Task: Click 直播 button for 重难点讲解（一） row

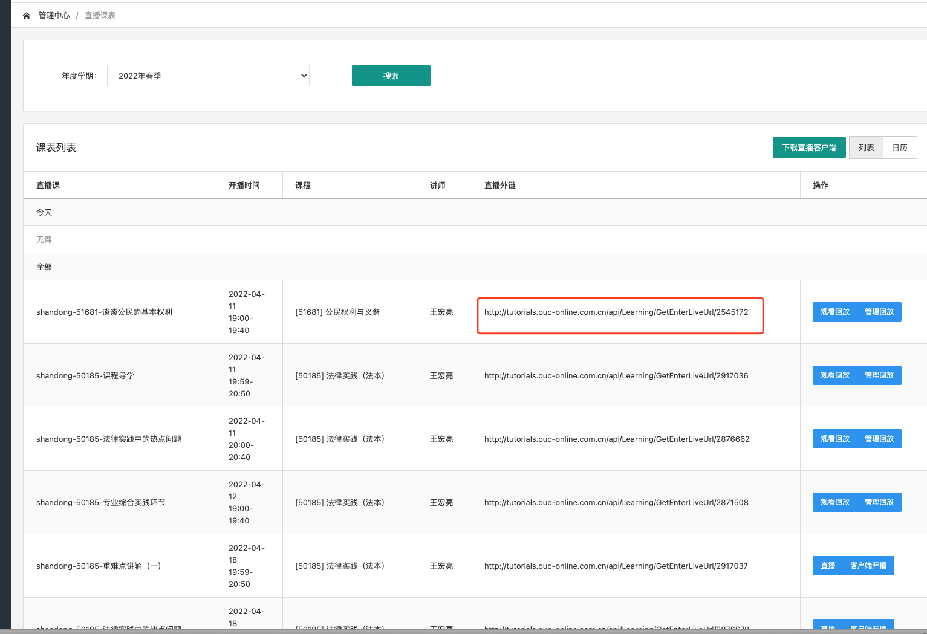Action: point(828,566)
